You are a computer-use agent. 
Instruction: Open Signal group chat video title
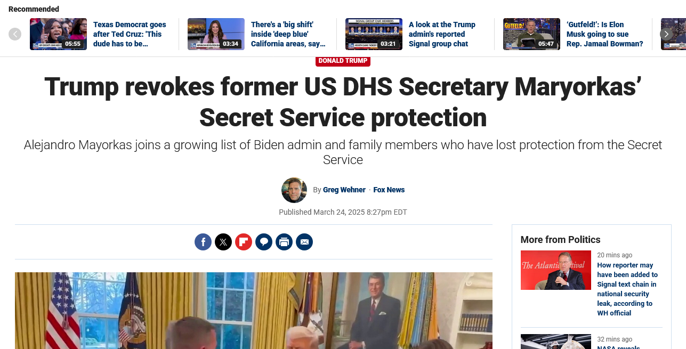click(442, 34)
